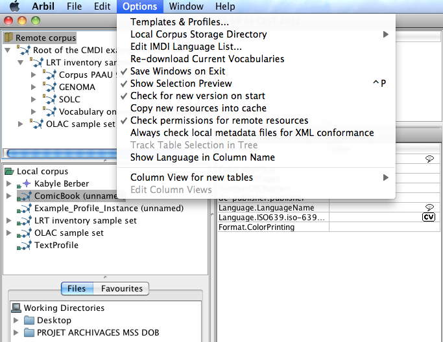Click the Working Directories computer icon
This screenshot has height=342, width=443.
[x=16, y=308]
